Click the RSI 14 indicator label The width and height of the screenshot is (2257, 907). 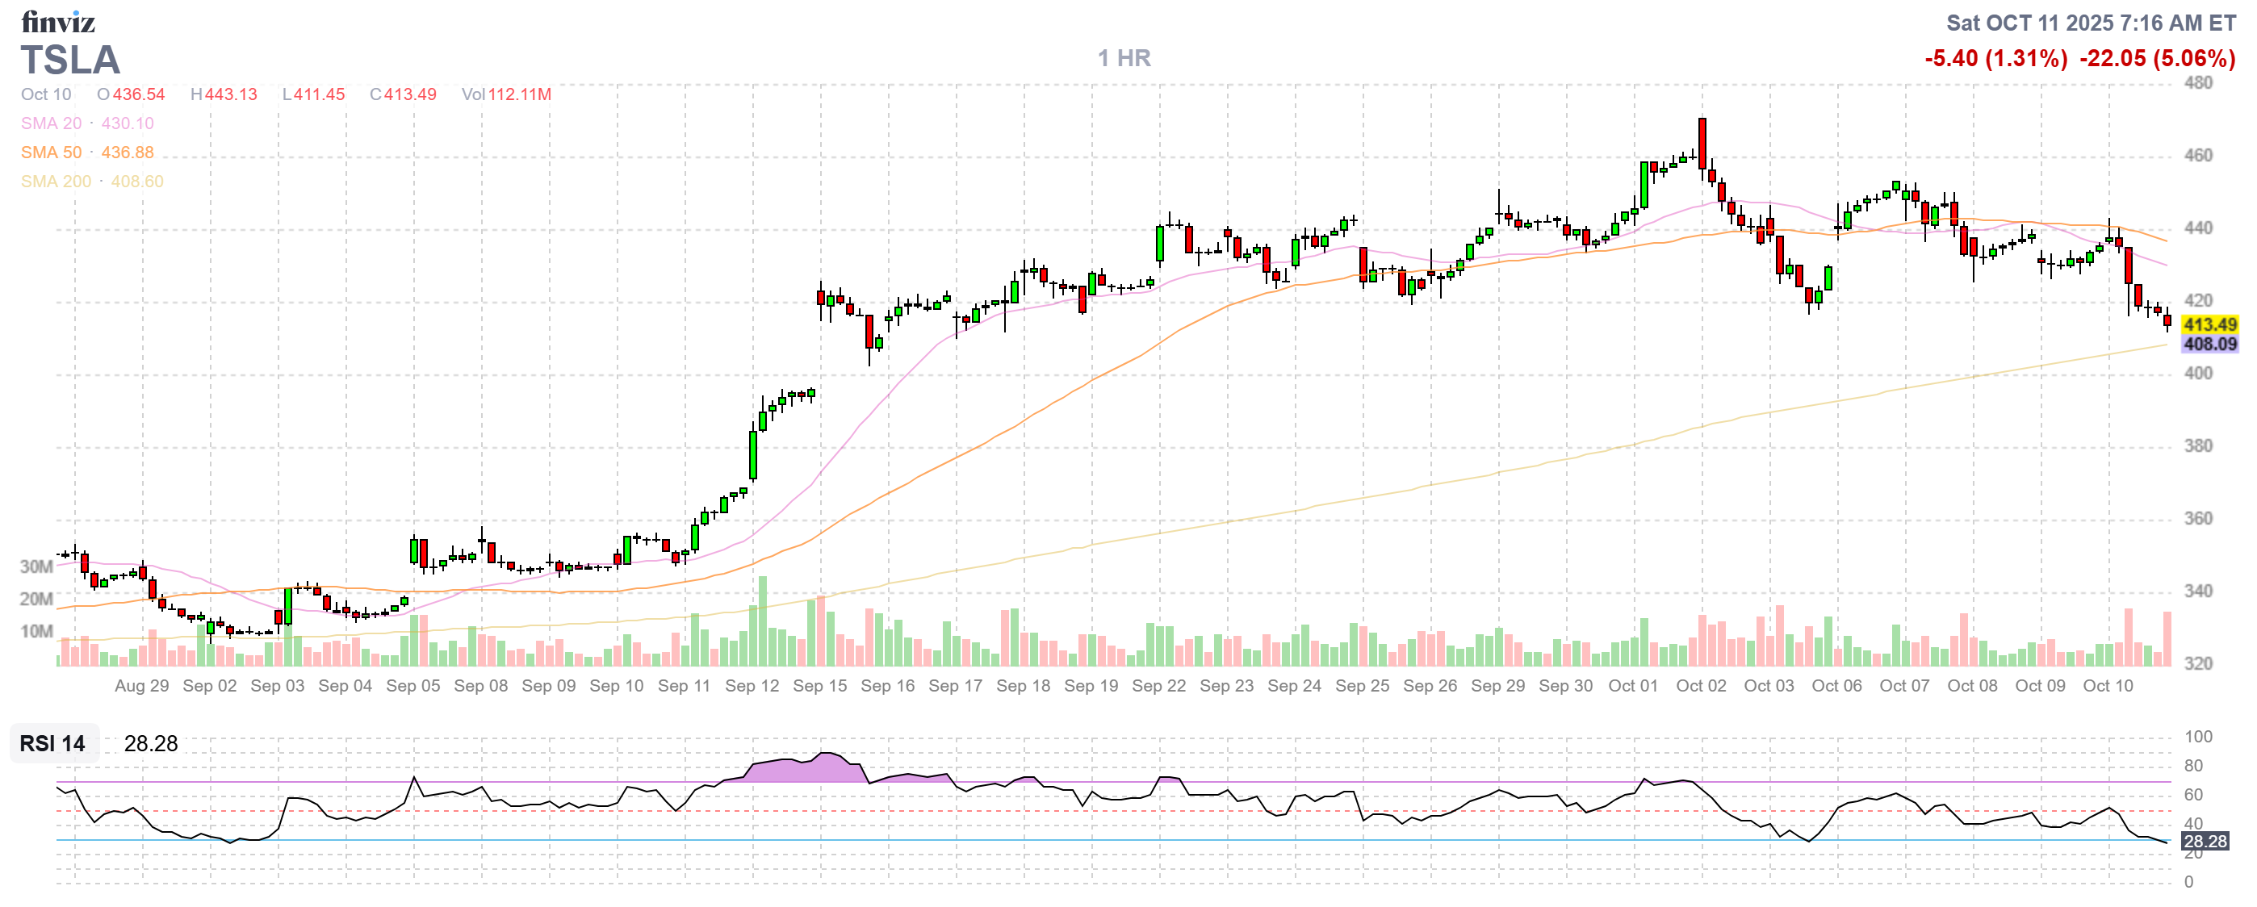click(x=52, y=743)
